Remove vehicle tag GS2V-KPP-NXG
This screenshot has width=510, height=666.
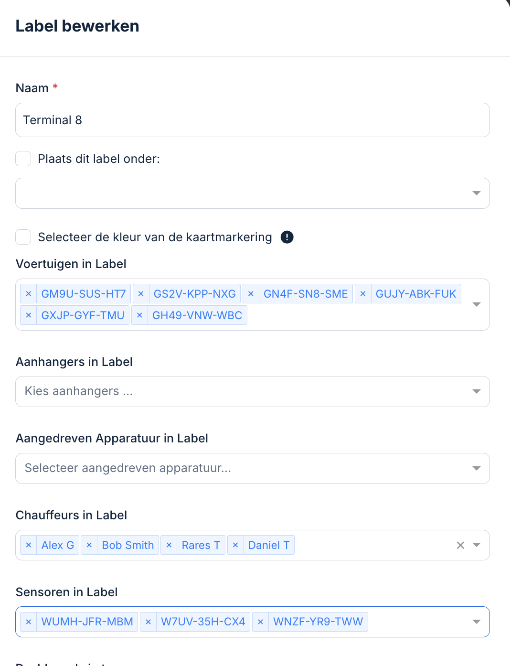click(141, 294)
